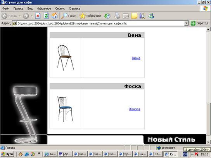The height and width of the screenshot is (158, 211).
Task: Open the Back button history dropdown arrow
Action: [20, 16]
